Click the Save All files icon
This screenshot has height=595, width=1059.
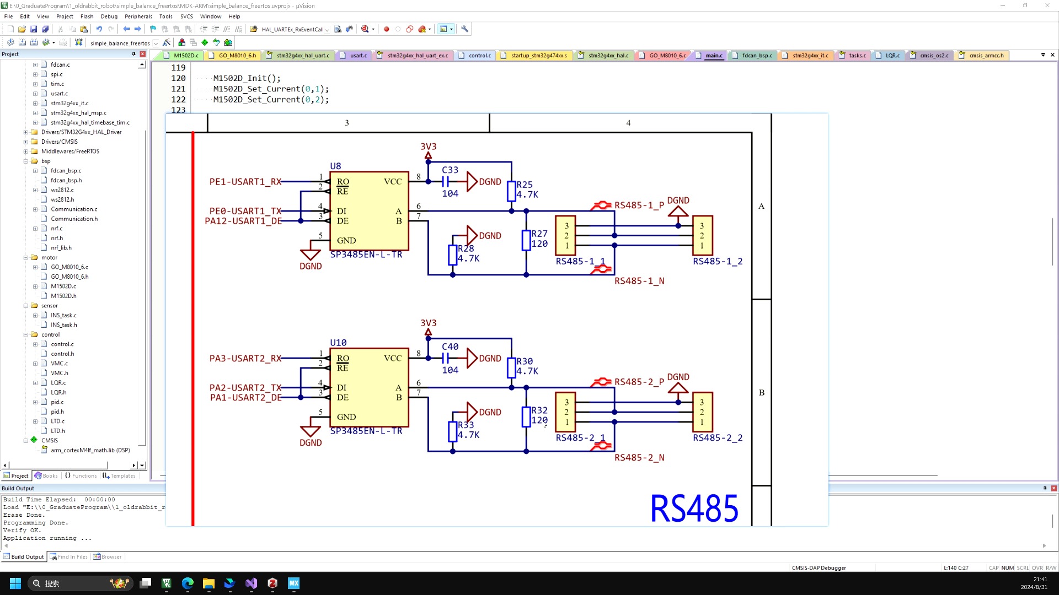pos(45,29)
